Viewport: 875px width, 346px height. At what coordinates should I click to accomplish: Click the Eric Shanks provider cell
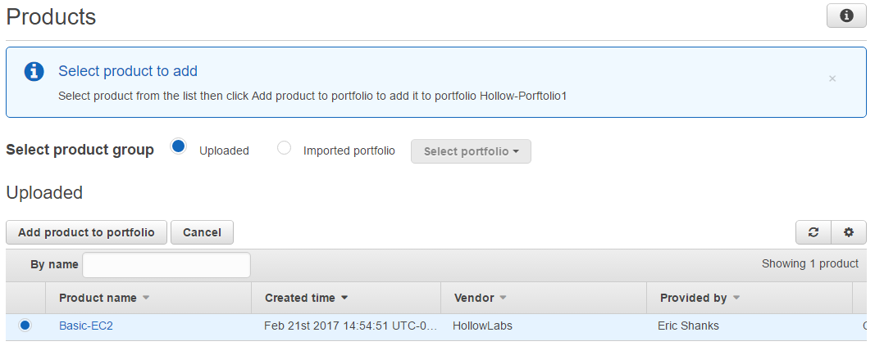coord(688,326)
